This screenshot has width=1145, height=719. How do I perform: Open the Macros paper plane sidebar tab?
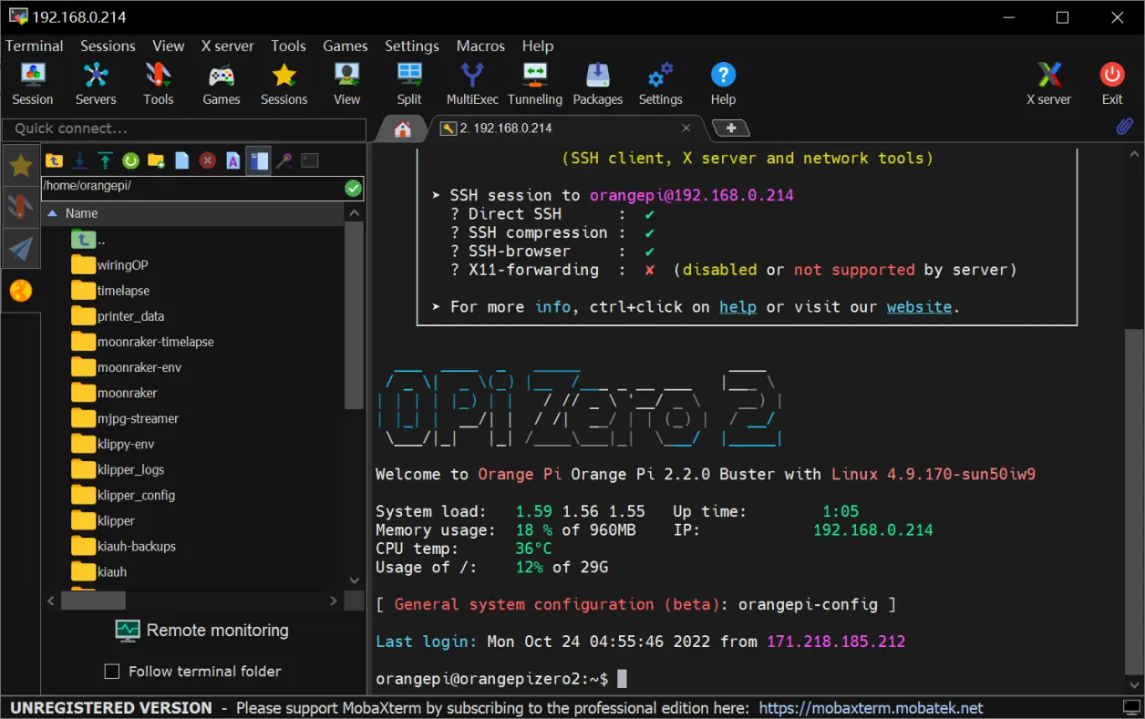coord(21,249)
